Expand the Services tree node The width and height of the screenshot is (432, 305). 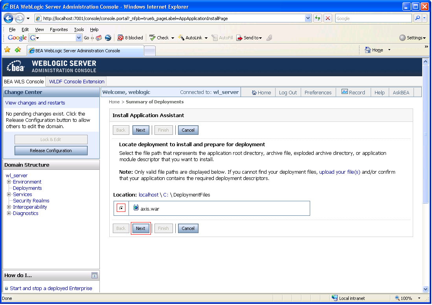tap(9, 195)
